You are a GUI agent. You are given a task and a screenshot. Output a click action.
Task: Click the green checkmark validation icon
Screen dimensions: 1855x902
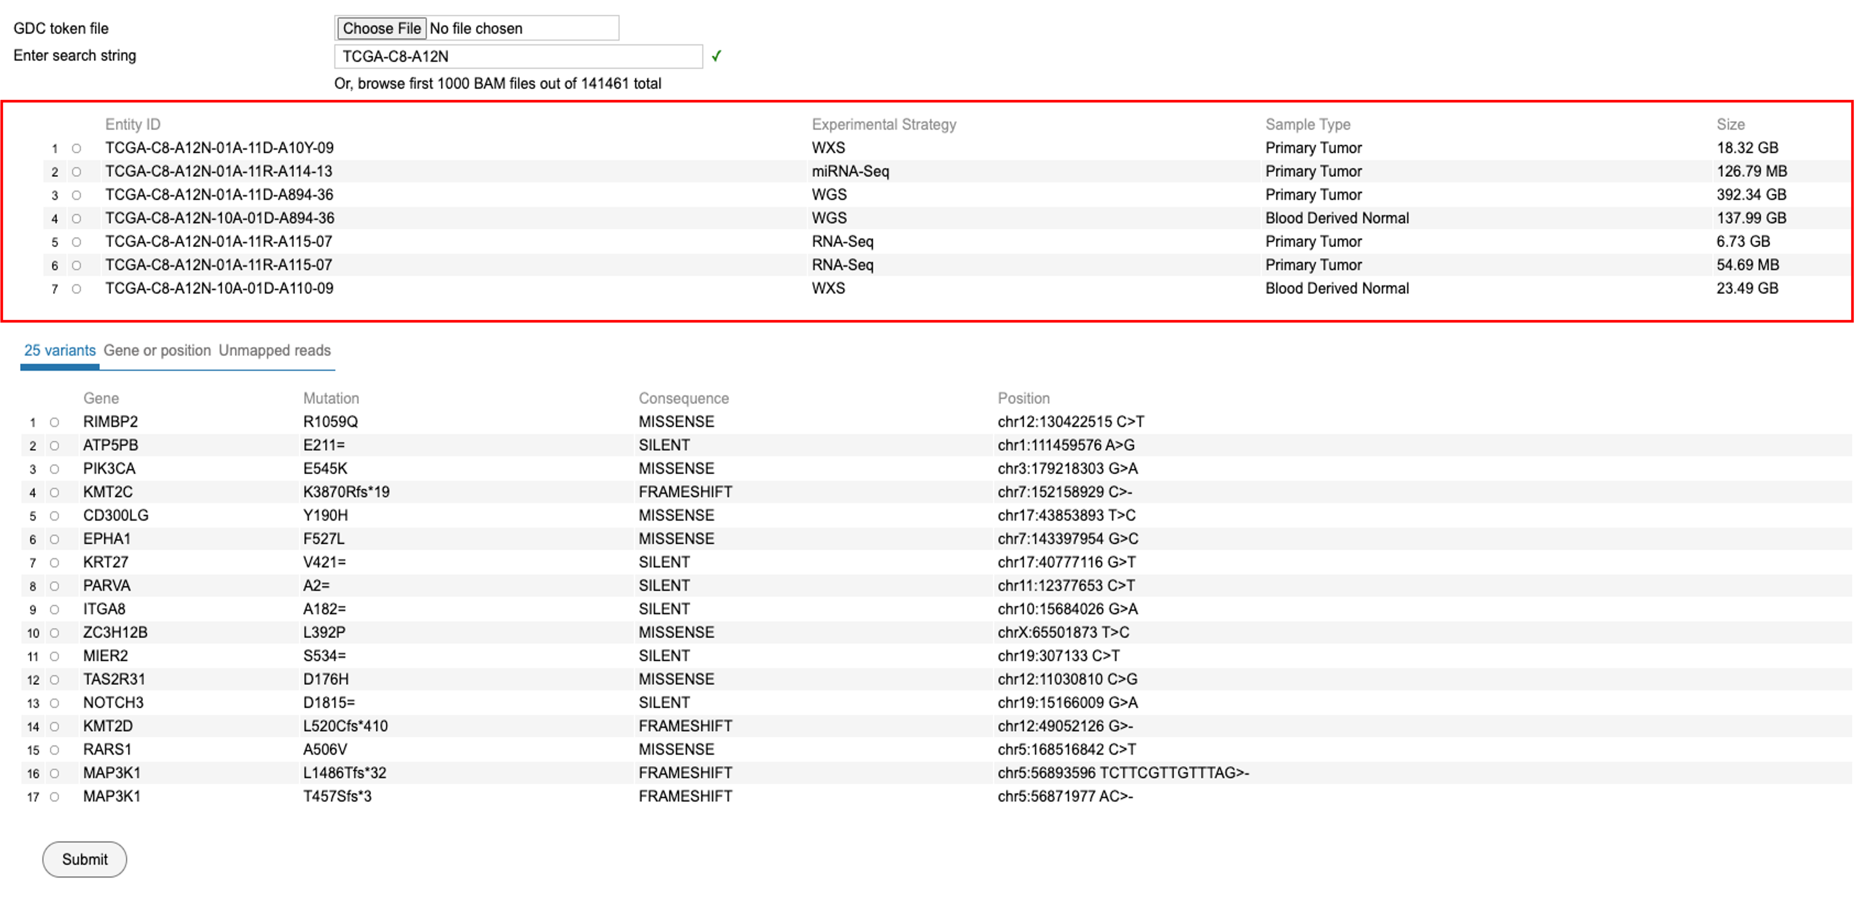pos(716,56)
